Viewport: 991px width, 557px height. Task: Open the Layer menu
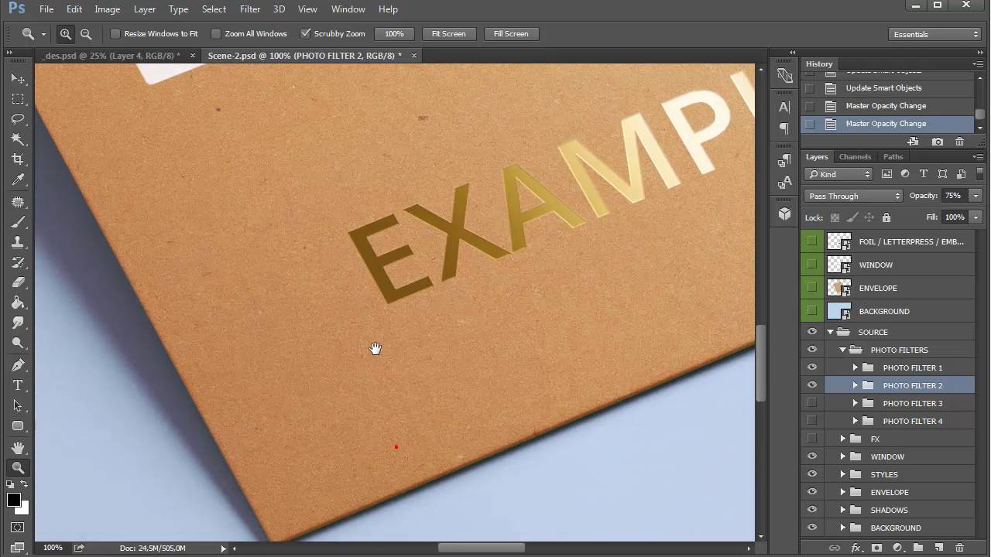(145, 9)
